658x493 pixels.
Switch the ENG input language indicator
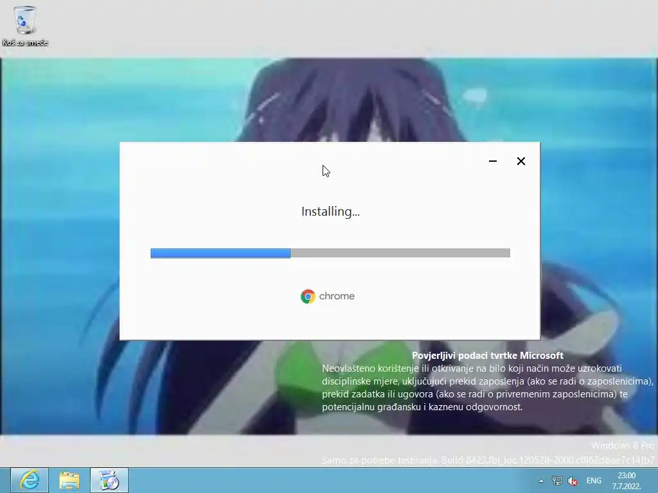[594, 481]
